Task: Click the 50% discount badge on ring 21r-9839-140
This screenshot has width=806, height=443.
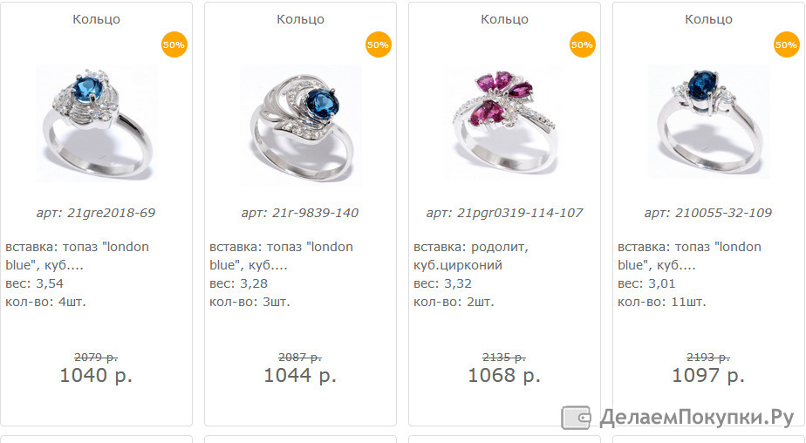Action: (x=379, y=44)
